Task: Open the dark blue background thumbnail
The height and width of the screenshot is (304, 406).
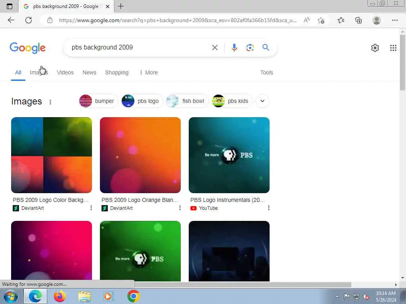Action: click(x=229, y=251)
